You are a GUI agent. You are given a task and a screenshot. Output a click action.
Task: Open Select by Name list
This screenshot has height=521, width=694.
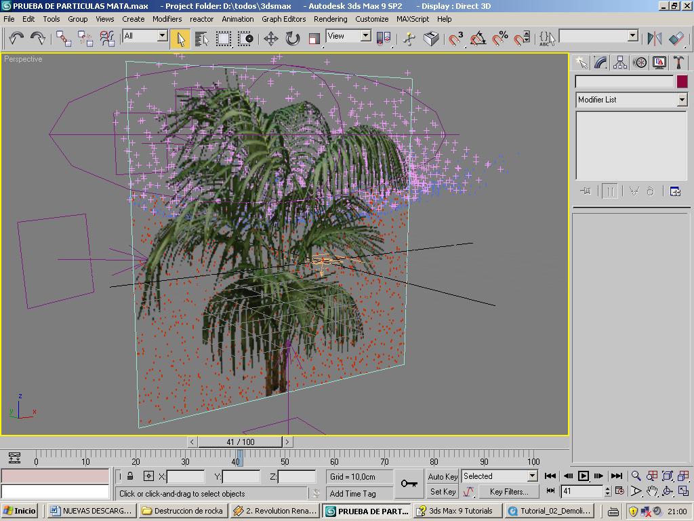click(202, 39)
